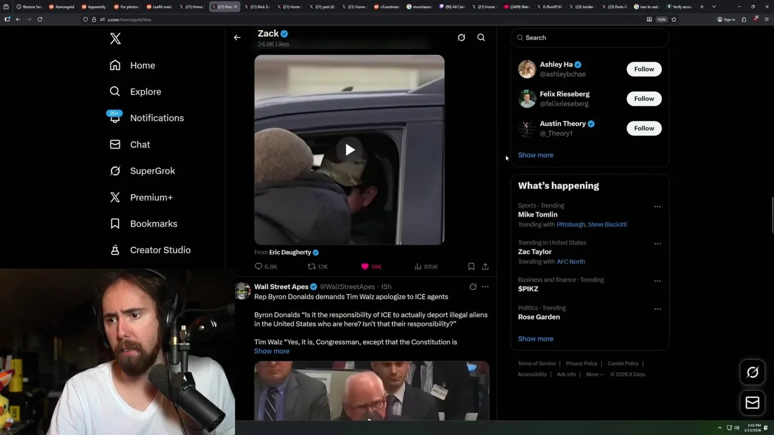Open the Explore page from the sidebar
The image size is (774, 435).
135,92
